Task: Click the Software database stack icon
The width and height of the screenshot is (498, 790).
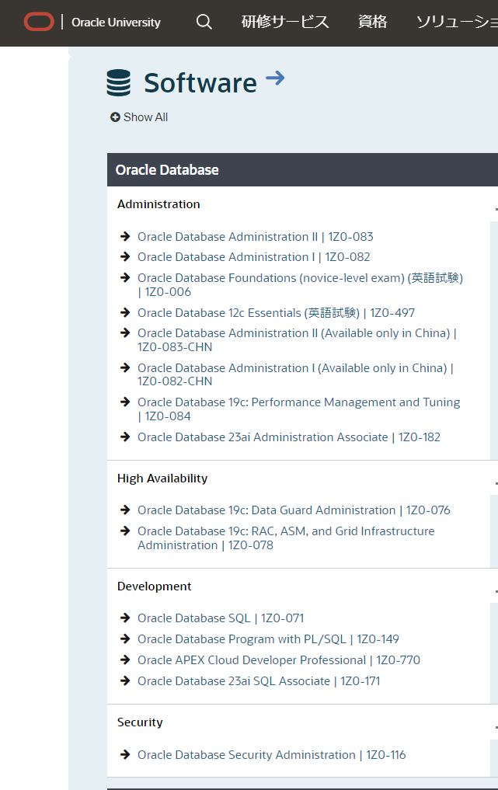Action: (x=119, y=83)
